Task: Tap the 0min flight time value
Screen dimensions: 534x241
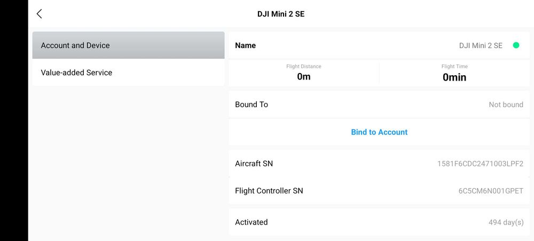Action: tap(454, 77)
